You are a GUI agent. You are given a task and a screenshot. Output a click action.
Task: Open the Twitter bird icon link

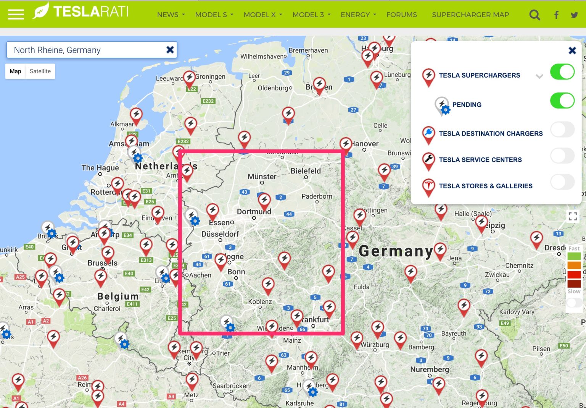pyautogui.click(x=574, y=15)
